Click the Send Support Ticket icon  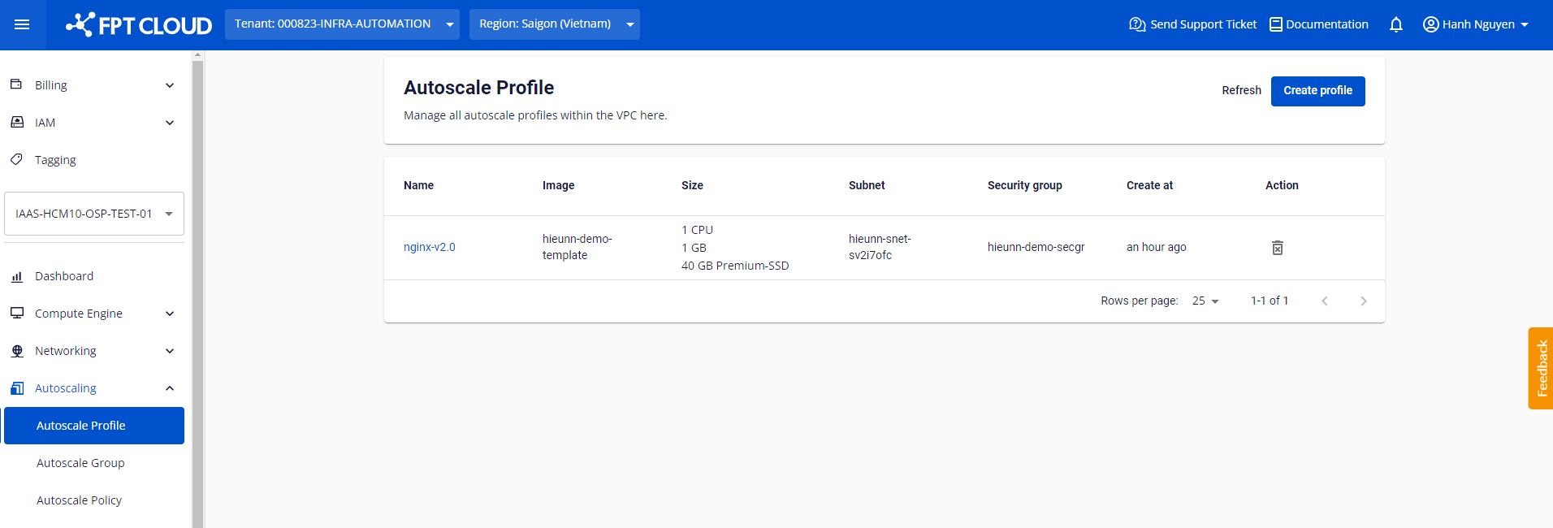[1137, 24]
